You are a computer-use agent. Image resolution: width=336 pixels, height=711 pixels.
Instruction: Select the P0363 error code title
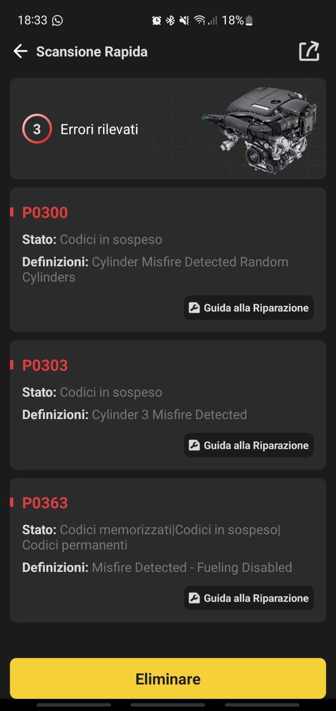click(x=45, y=503)
